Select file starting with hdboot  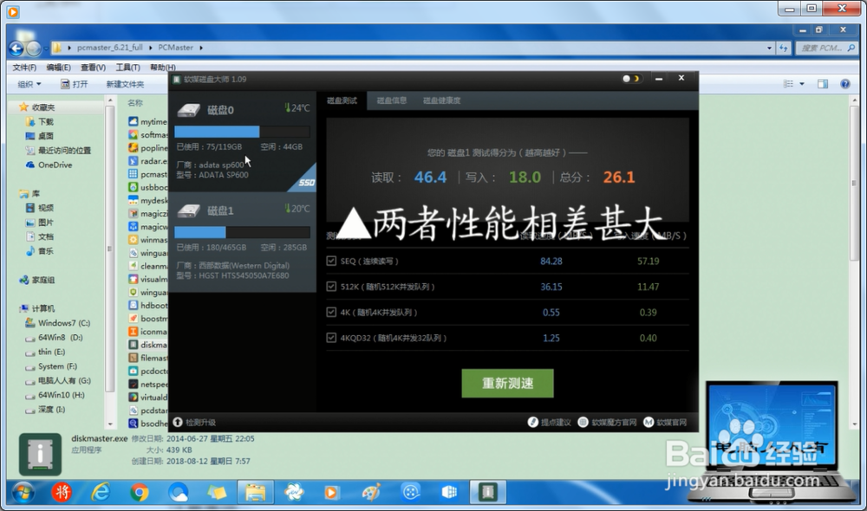click(x=147, y=305)
